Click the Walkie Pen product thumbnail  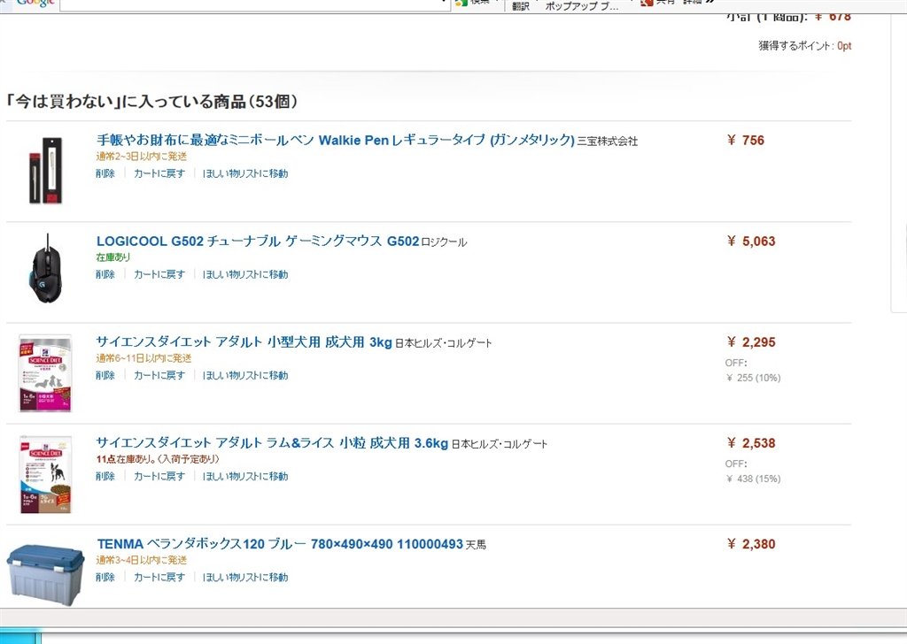point(46,171)
